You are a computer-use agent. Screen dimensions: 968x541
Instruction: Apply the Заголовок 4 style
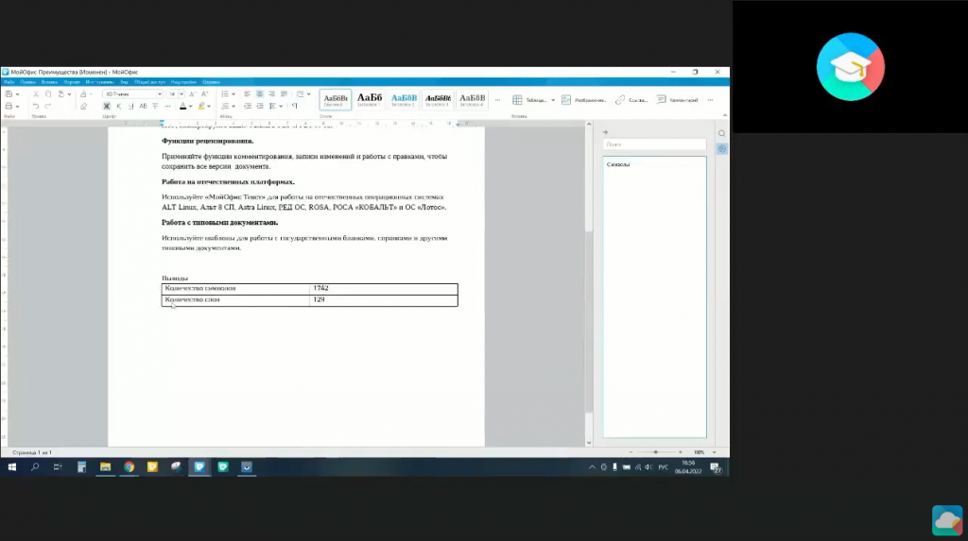473,99
